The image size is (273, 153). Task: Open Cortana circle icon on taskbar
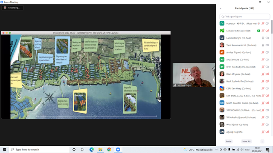[74, 150]
